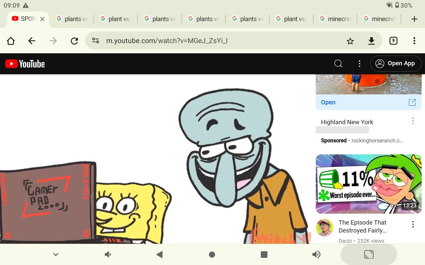Navigate back with the left arrow

(32, 41)
